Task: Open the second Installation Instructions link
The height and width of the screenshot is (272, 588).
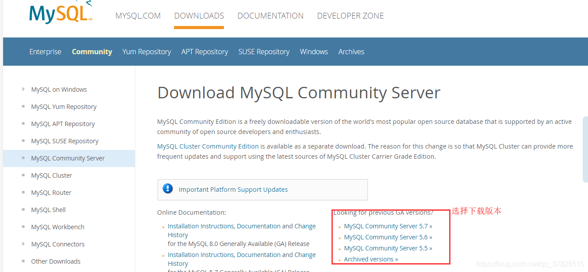Action: point(201,255)
